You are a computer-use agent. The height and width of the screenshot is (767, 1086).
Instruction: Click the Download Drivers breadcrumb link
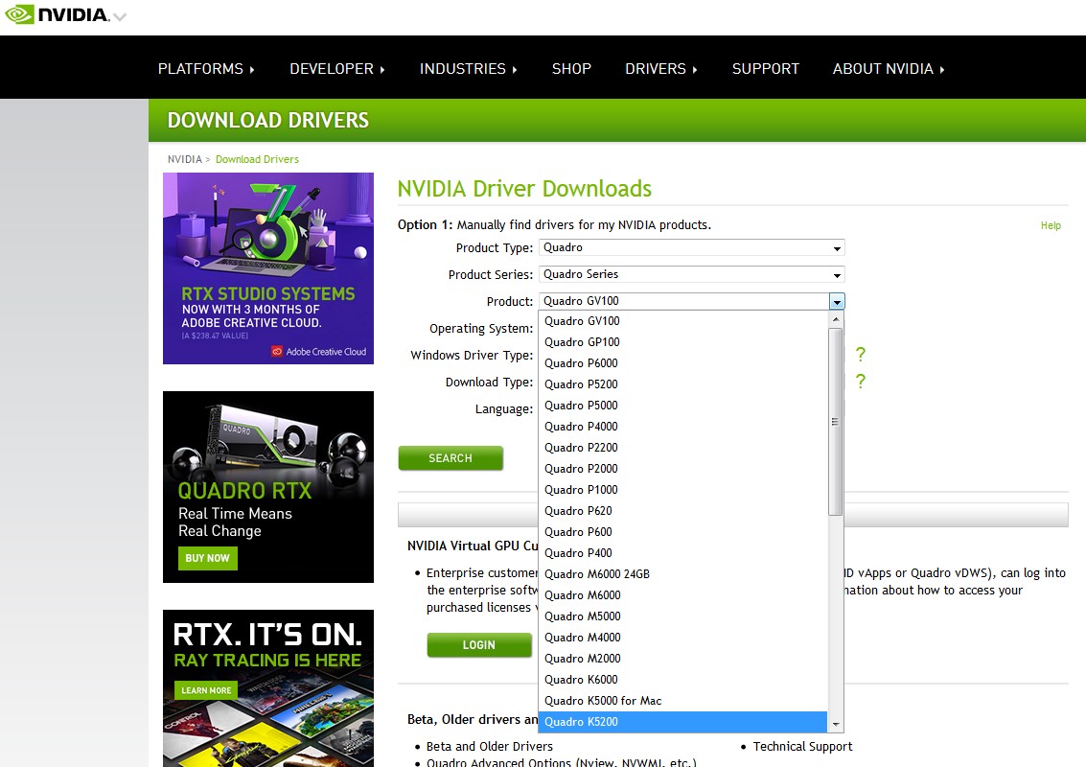(x=257, y=159)
